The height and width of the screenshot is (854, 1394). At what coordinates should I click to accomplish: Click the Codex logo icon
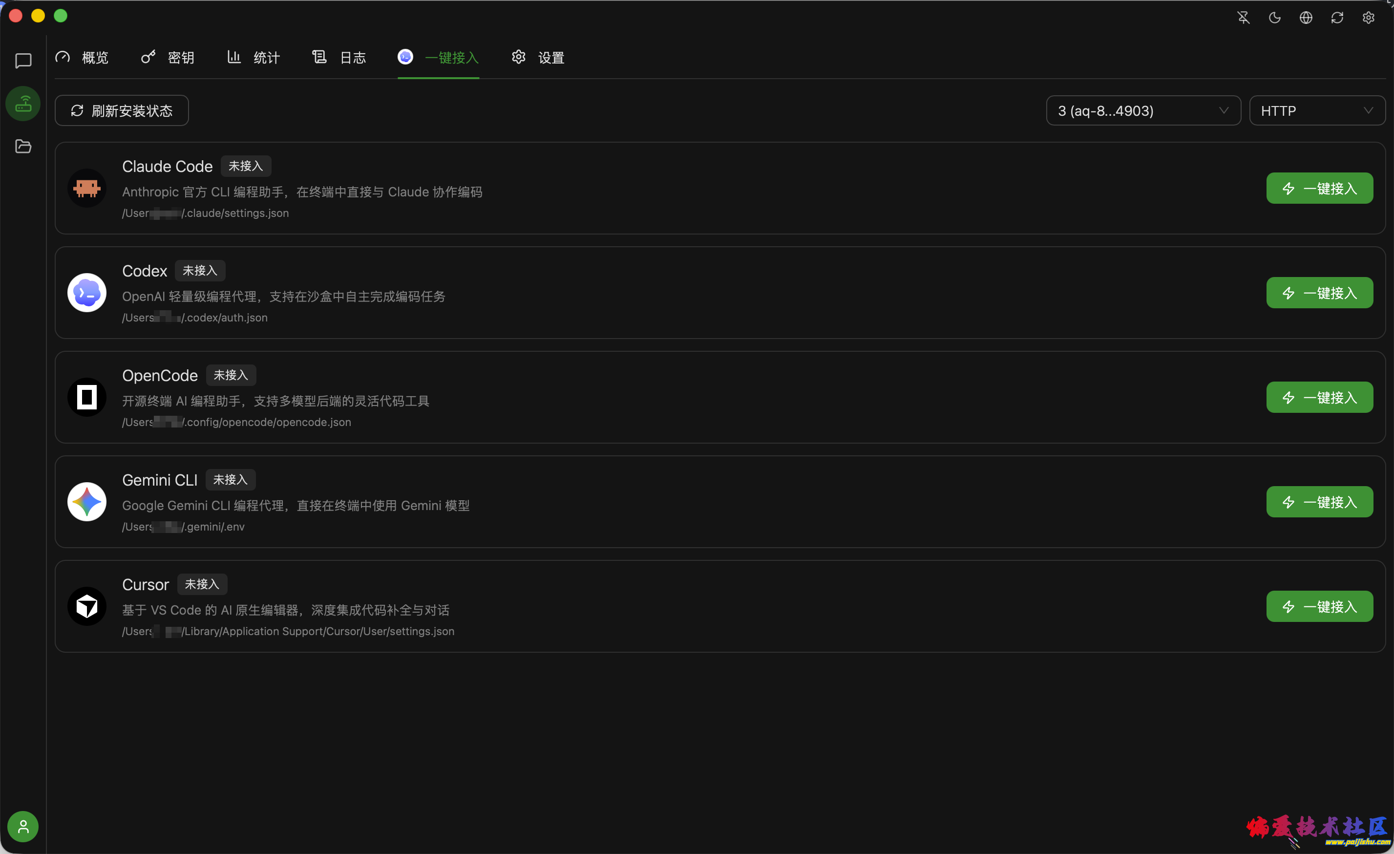click(86, 293)
